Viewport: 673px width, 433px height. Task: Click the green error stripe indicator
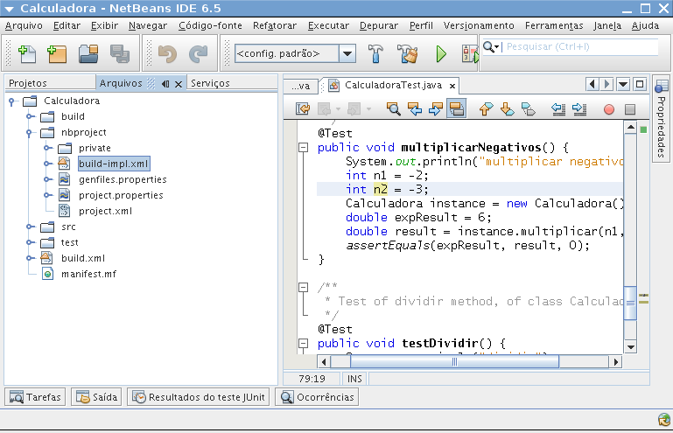(x=643, y=129)
